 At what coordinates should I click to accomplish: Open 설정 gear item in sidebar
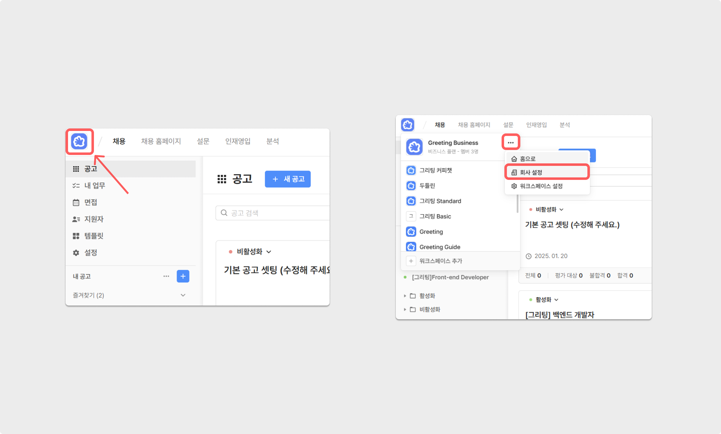[x=91, y=253]
